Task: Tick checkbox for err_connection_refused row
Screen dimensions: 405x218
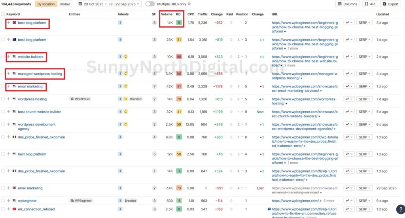Action: (3, 209)
